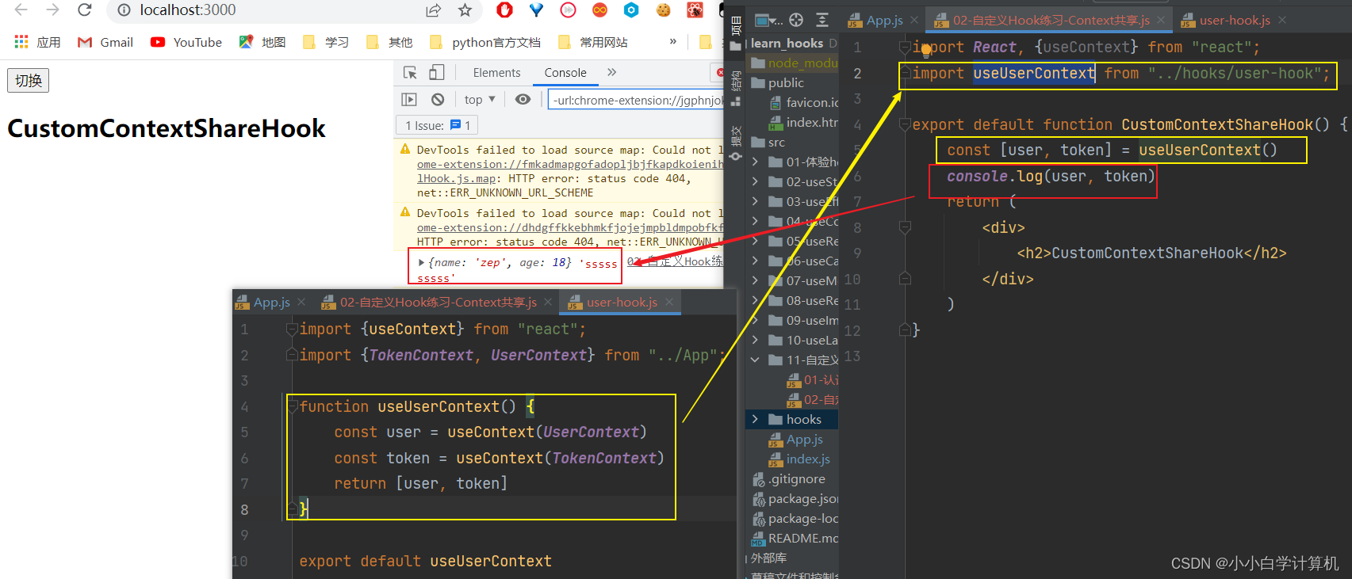Select the node_modules folder in project tree

click(794, 63)
